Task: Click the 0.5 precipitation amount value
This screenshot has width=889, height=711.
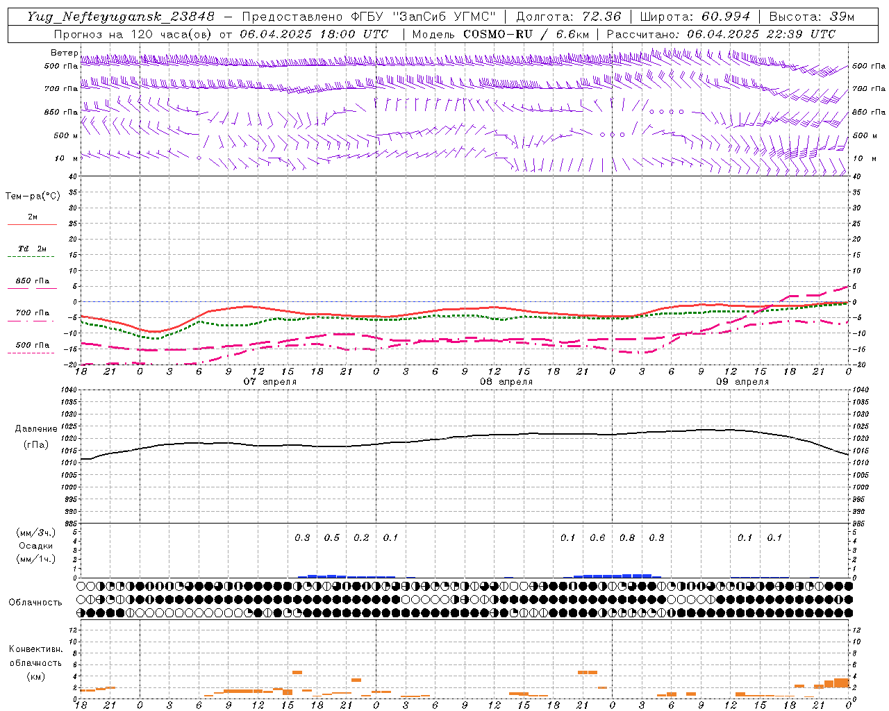Action: point(332,538)
